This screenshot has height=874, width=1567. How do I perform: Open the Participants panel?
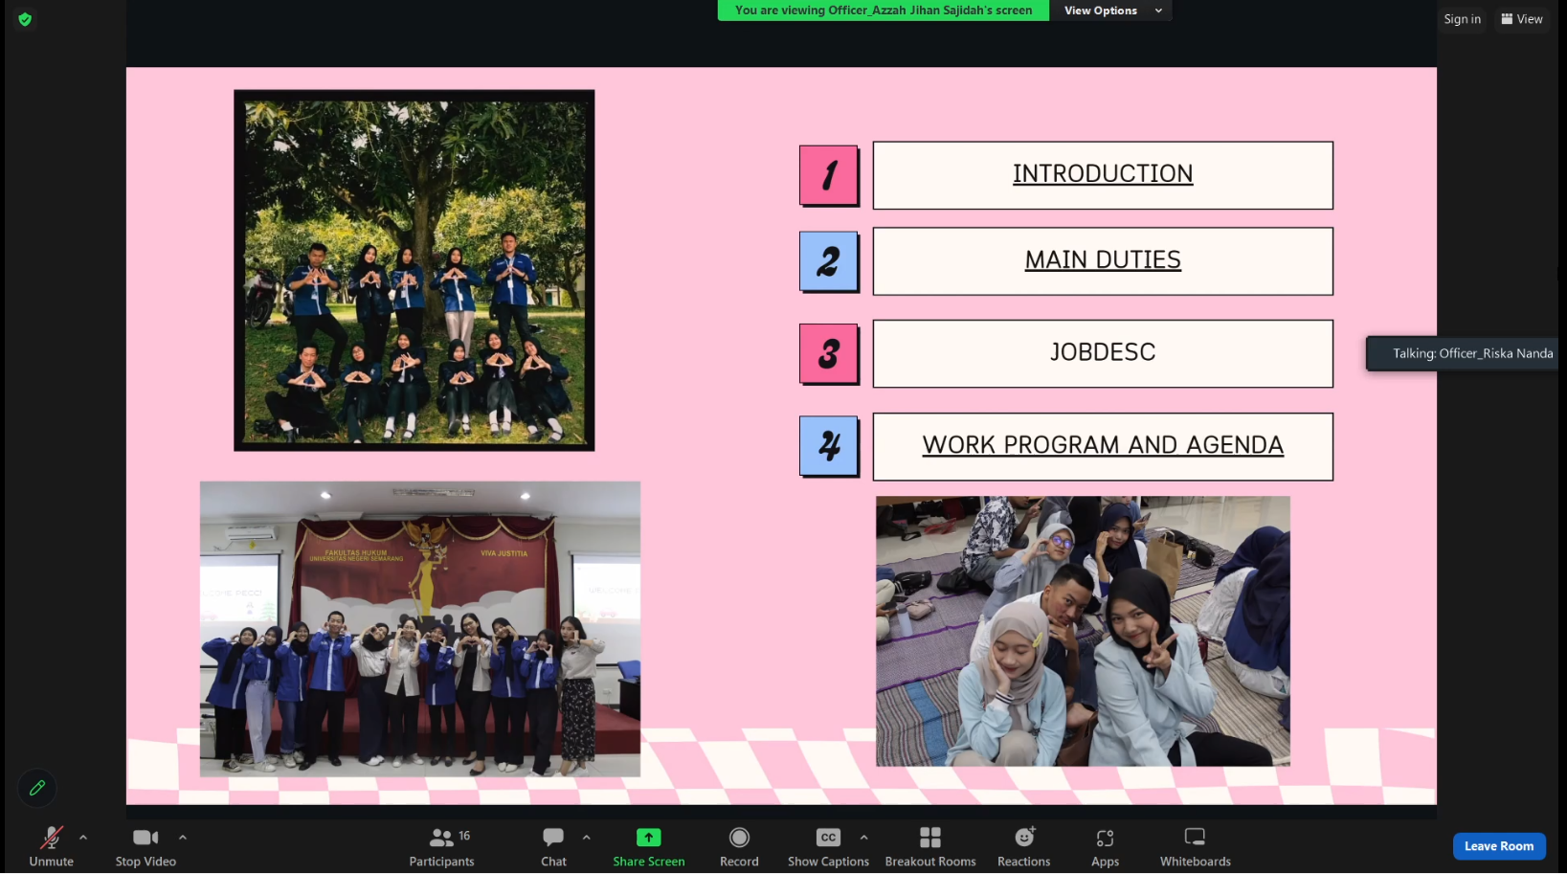pyautogui.click(x=441, y=846)
